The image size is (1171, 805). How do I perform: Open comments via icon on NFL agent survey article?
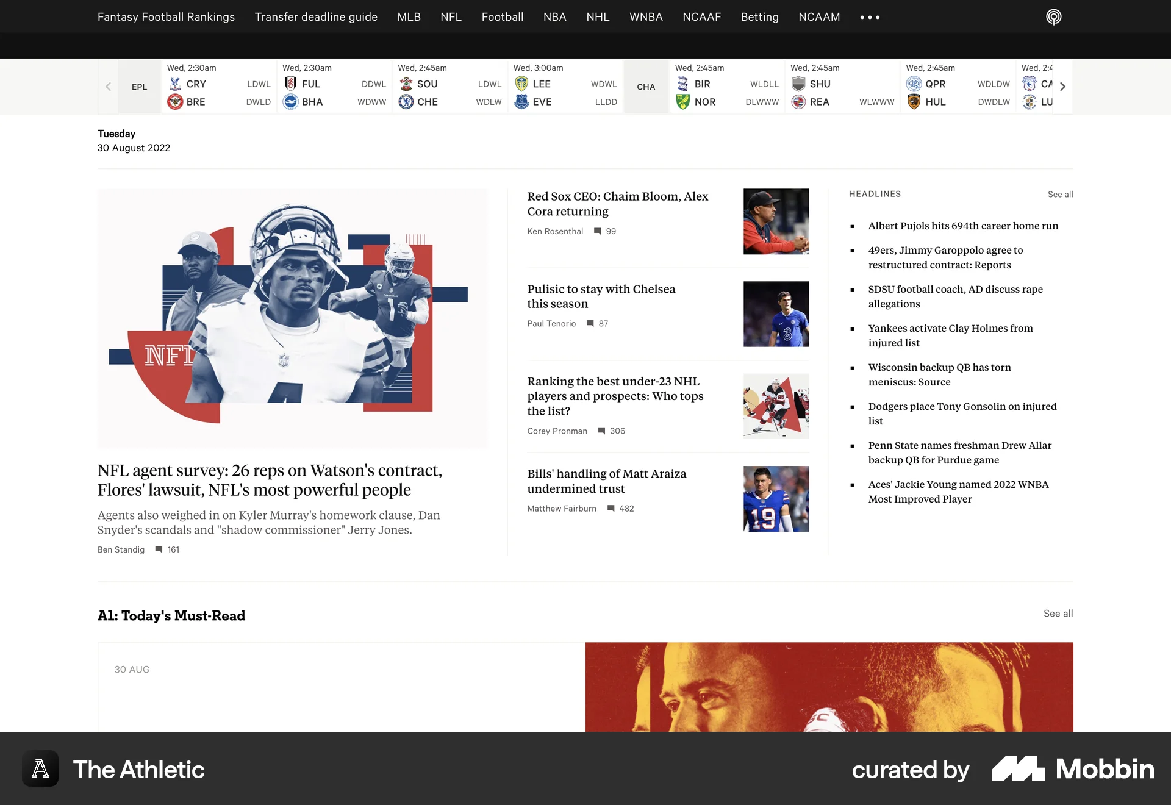click(159, 549)
